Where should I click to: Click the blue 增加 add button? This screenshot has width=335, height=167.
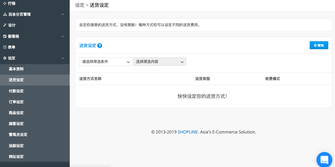pyautogui.click(x=319, y=45)
